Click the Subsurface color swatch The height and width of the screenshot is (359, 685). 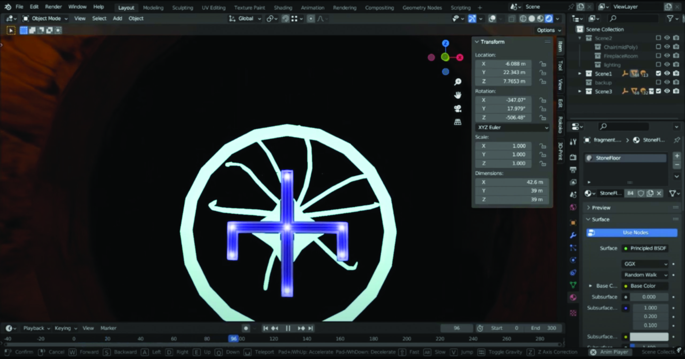click(x=649, y=337)
